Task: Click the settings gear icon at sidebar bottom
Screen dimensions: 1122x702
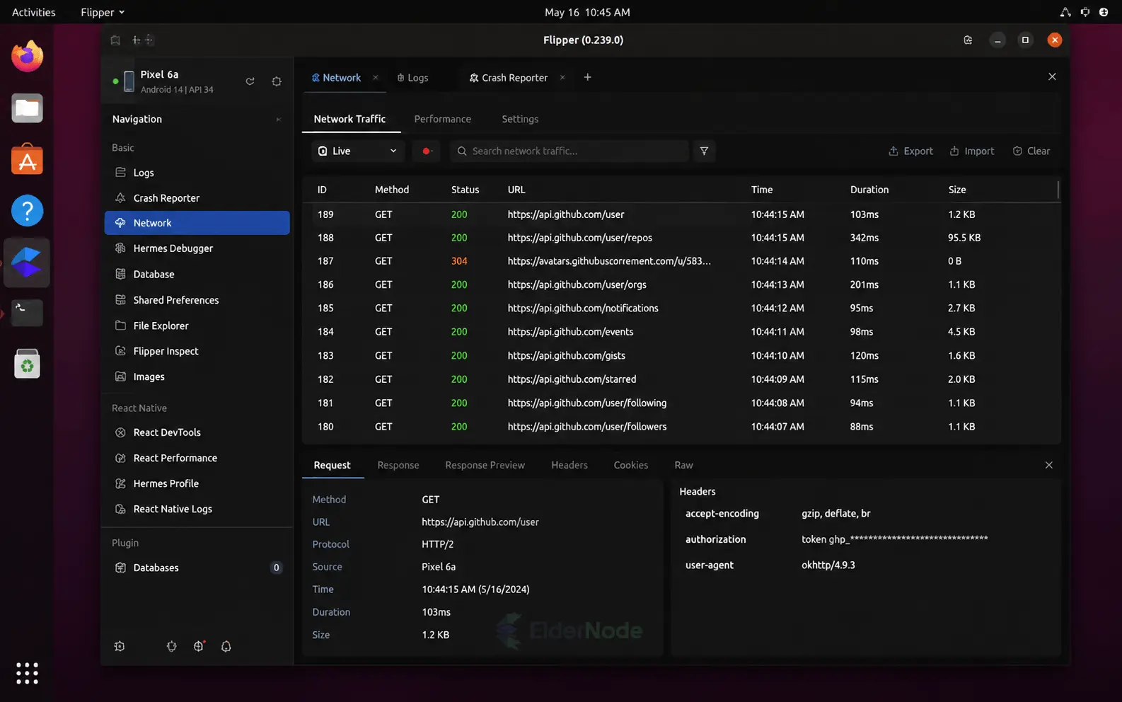Action: [120, 646]
